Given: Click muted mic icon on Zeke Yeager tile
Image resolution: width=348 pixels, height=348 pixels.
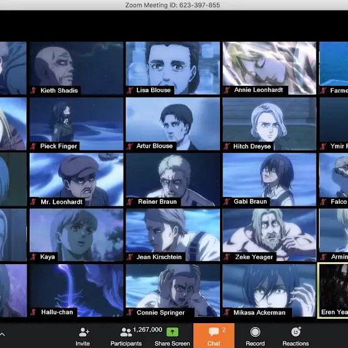Looking at the screenshot, I should pyautogui.click(x=227, y=257).
